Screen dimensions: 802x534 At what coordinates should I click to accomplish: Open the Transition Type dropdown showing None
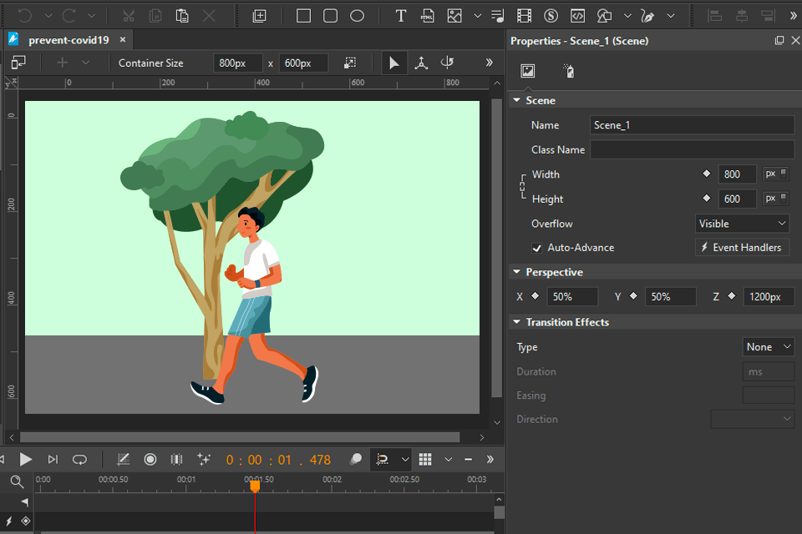tap(769, 347)
